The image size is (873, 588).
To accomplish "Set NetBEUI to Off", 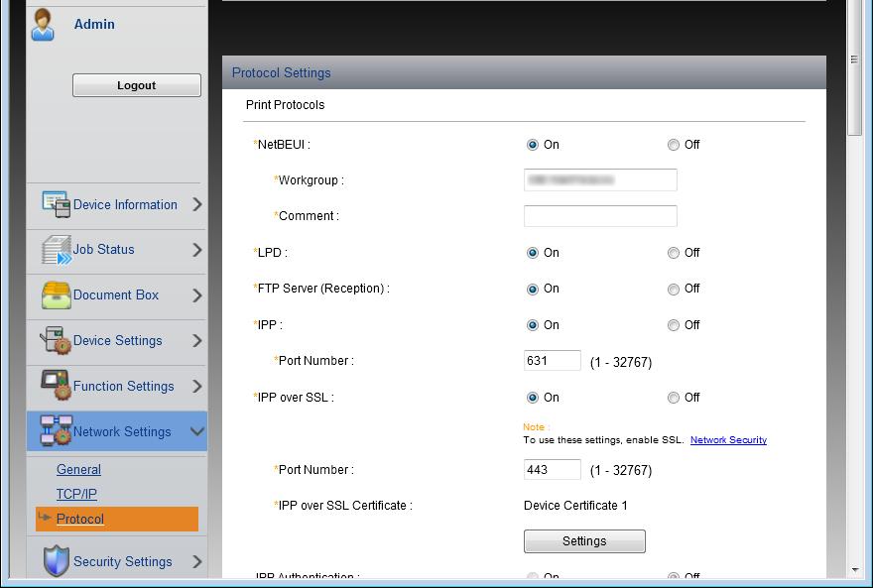I will point(674,145).
